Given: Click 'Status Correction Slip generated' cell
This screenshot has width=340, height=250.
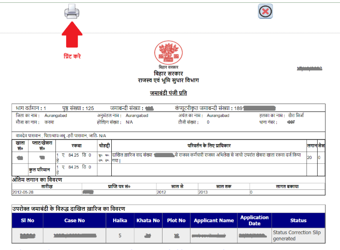Looking at the screenshot, I should click(297, 236).
